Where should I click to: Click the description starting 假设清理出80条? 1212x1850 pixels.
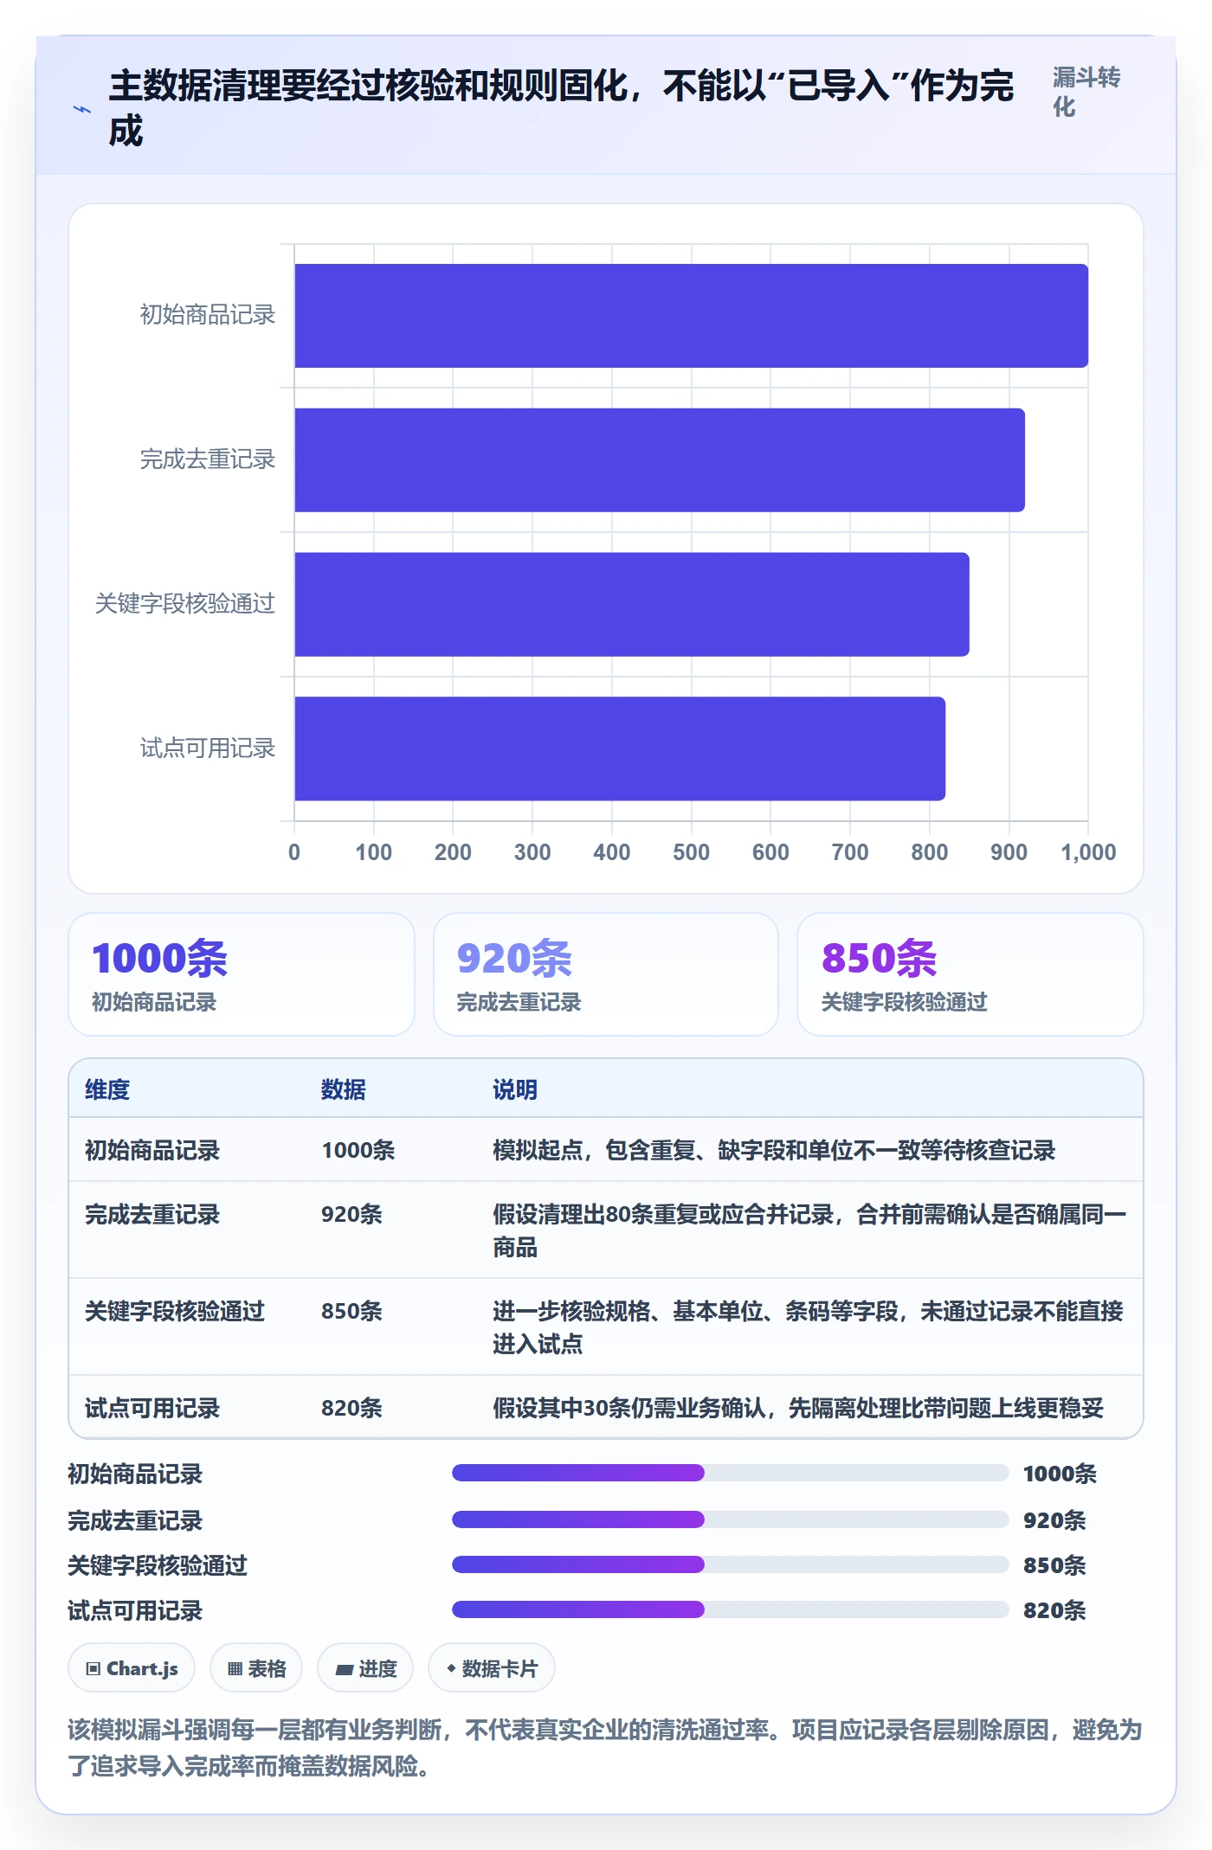click(x=809, y=1230)
